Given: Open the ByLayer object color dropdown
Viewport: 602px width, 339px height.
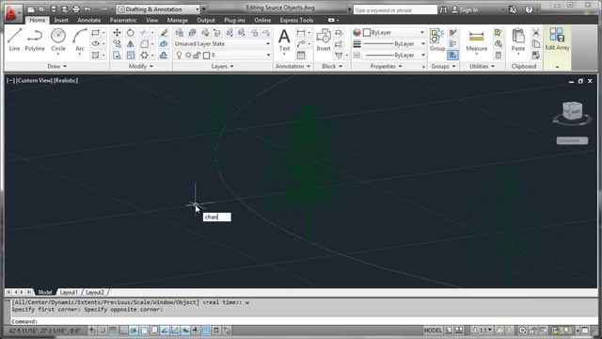Looking at the screenshot, I should (393, 33).
